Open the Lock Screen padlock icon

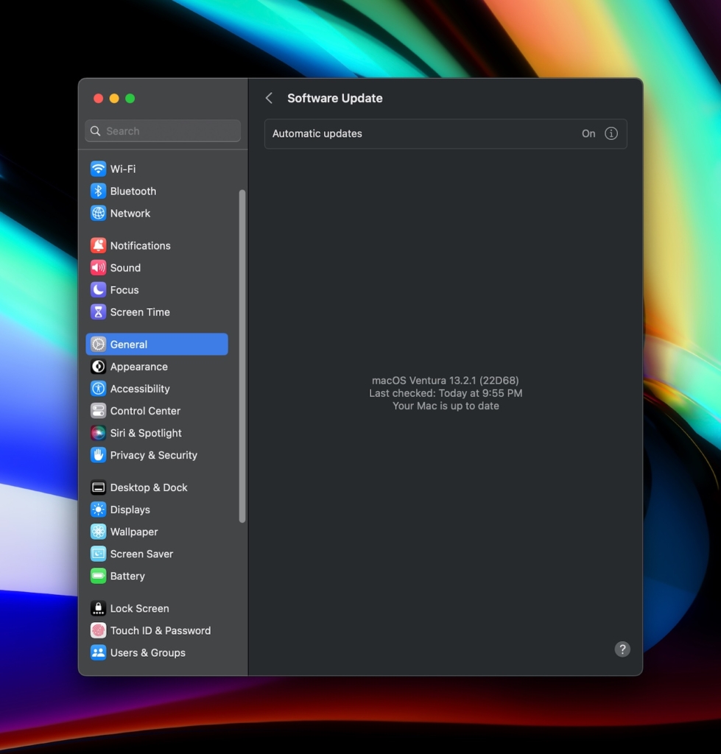[x=98, y=608]
